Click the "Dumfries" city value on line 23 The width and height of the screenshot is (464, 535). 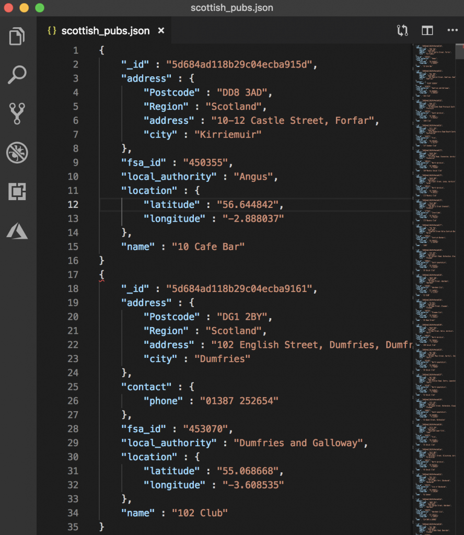[222, 358]
